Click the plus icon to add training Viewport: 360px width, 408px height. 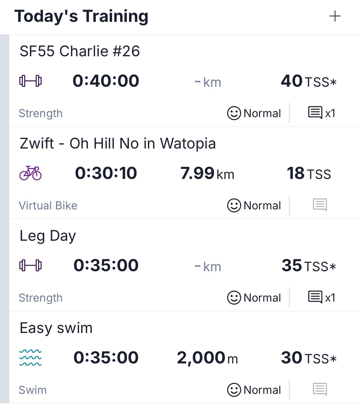point(335,16)
